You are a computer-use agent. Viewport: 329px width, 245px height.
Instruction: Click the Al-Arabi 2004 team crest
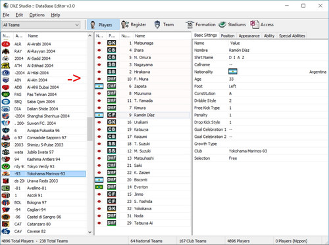coord(6,44)
